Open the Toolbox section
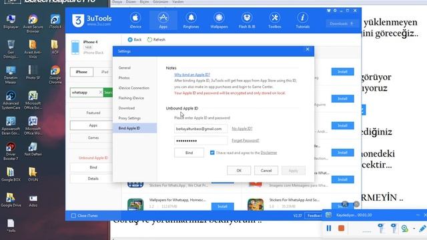The image size is (427, 240). 275,21
